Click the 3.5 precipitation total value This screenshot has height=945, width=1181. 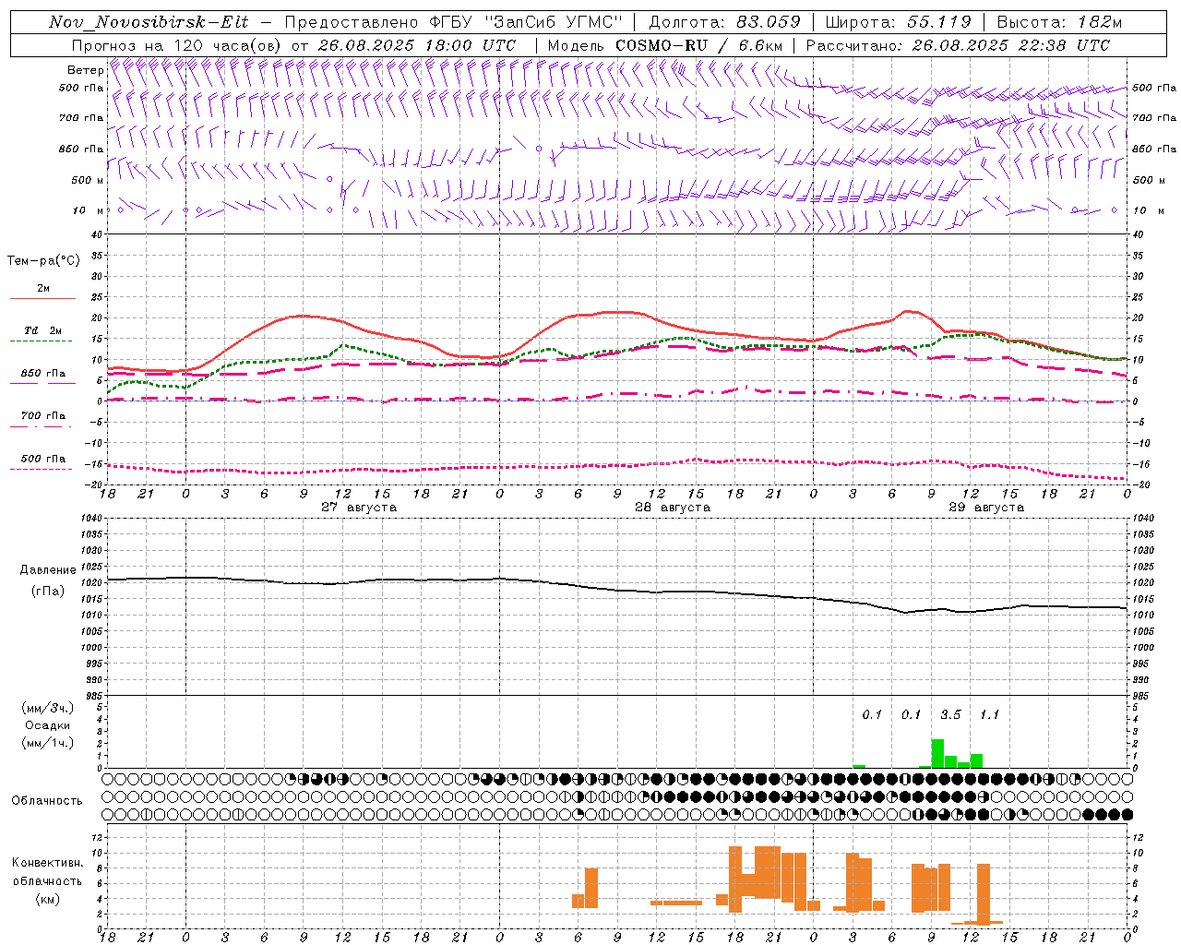(950, 715)
